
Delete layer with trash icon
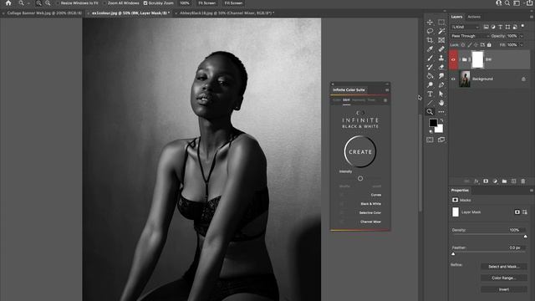[x=523, y=181]
